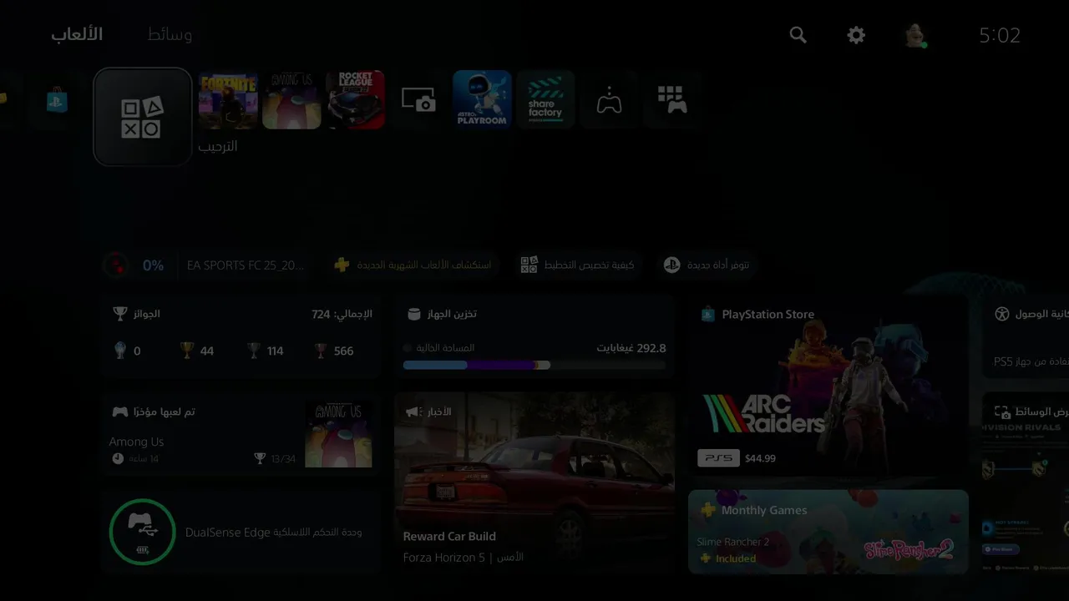
Task: Click the green controller battery ring icon
Action: coord(143,532)
